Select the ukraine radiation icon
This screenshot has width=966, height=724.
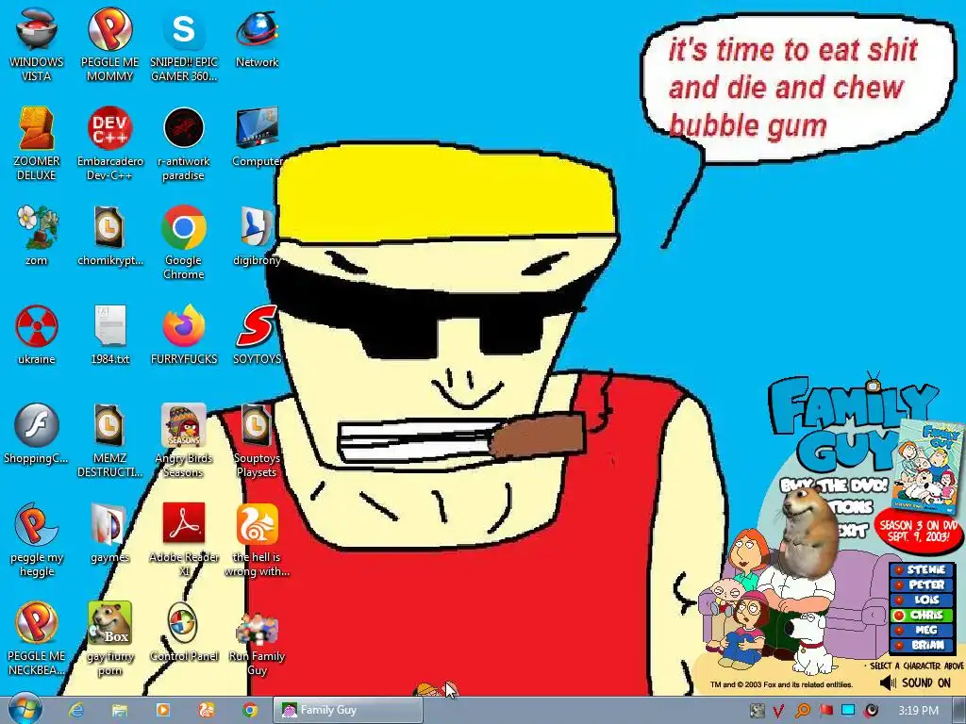37,335
